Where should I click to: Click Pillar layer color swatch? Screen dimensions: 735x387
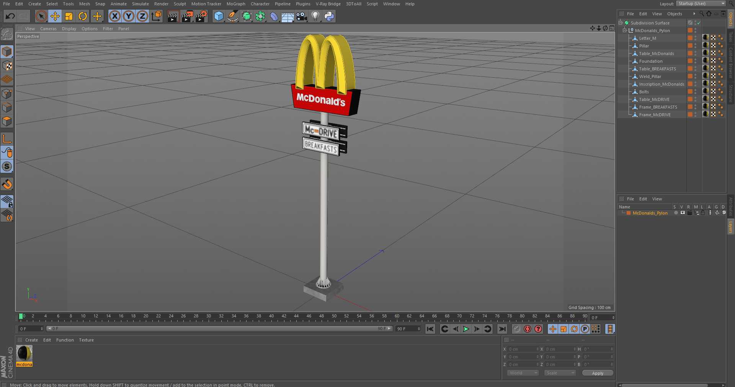coord(690,46)
